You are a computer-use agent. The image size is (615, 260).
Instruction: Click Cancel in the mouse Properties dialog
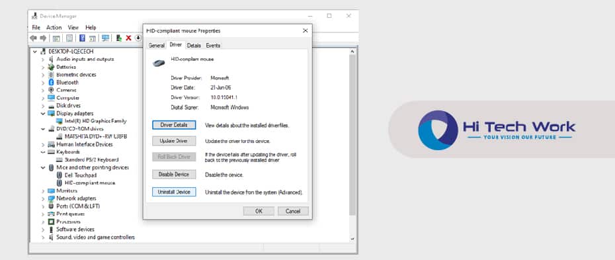point(293,211)
